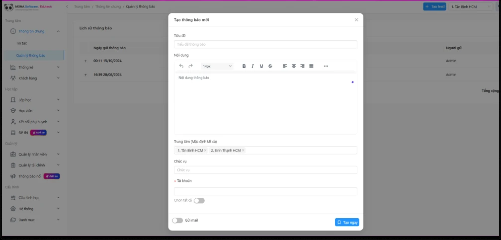Toggle italic formatting
The height and width of the screenshot is (240, 501).
[x=252, y=66]
